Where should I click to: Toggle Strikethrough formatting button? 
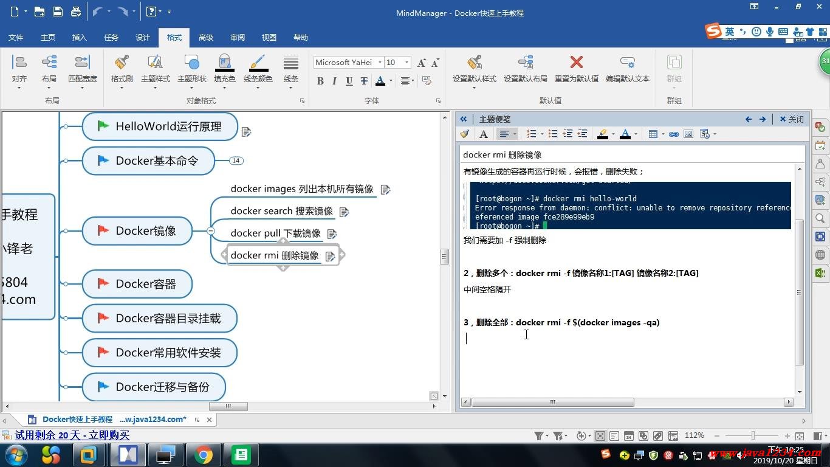click(364, 81)
